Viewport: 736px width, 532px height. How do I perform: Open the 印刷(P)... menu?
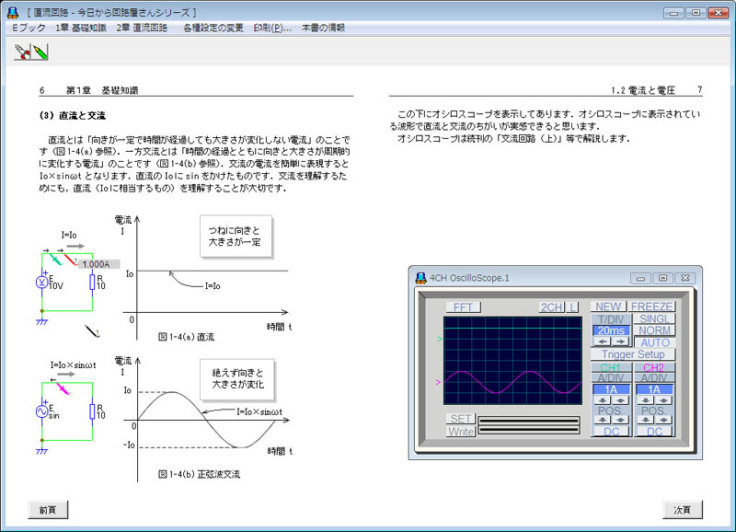point(272,28)
